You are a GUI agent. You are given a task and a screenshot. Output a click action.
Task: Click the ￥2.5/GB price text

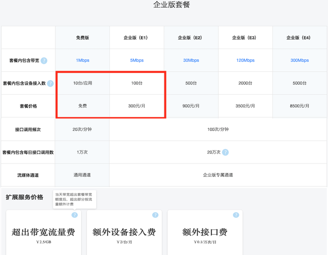coord(43,242)
